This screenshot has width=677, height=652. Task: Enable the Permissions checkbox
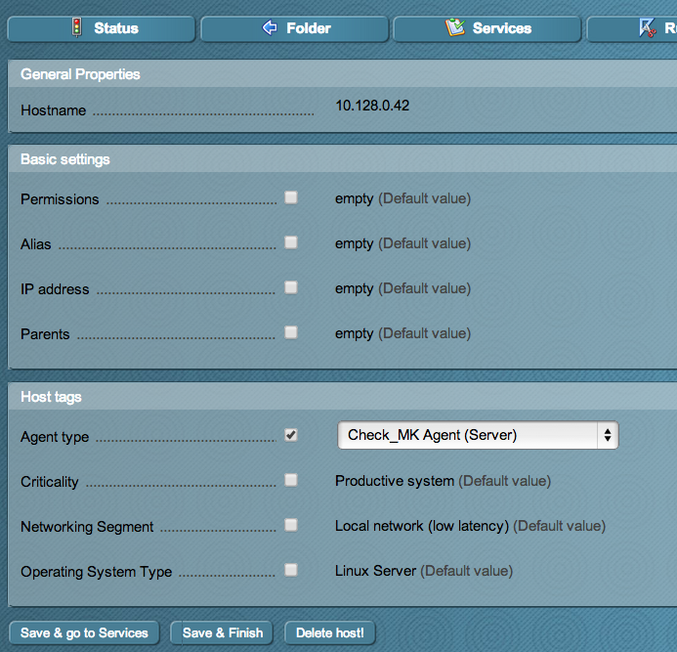click(291, 197)
